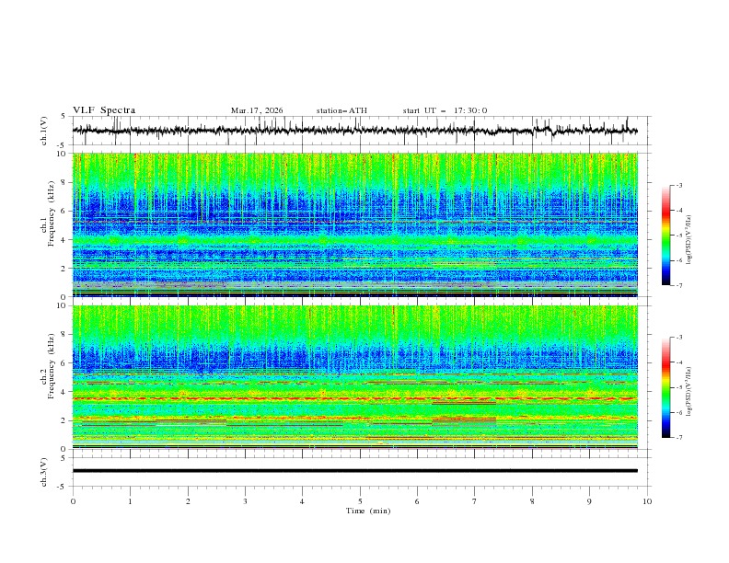
Task: Click the 'ch.1(V)' waveform axis label
Action: click(44, 131)
